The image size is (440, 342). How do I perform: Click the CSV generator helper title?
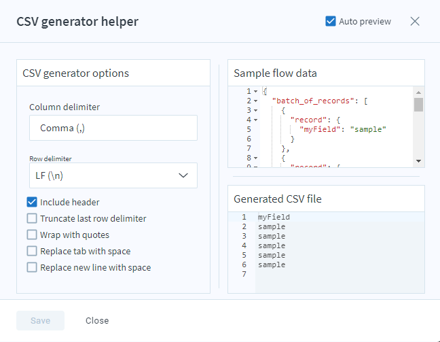pyautogui.click(x=77, y=22)
